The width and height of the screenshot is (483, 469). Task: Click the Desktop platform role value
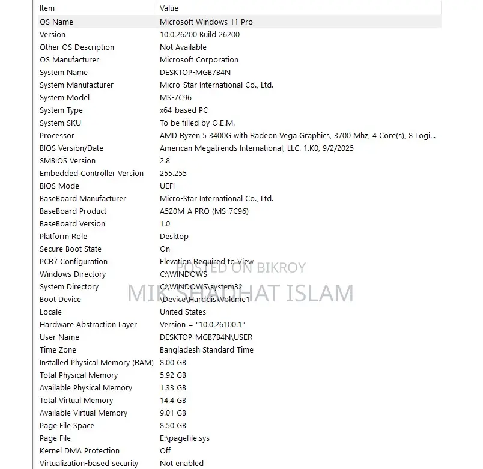click(174, 237)
